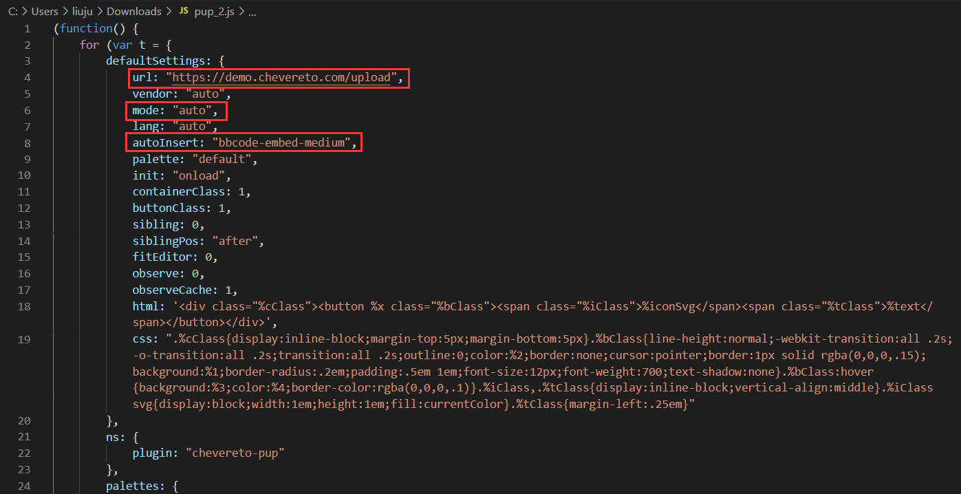This screenshot has height=494, width=961.
Task: Click line number 4 in gutter
Action: point(27,78)
